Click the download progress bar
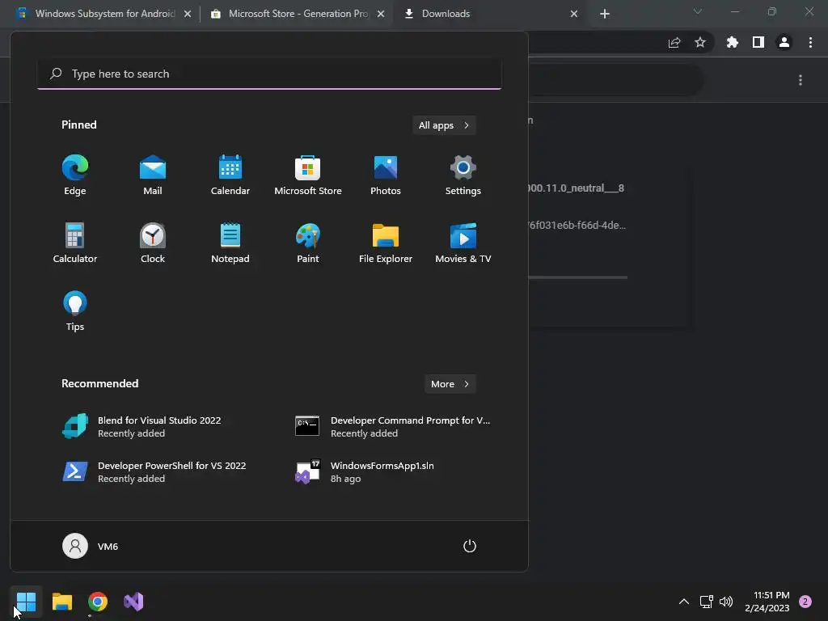The width and height of the screenshot is (828, 621). [577, 277]
